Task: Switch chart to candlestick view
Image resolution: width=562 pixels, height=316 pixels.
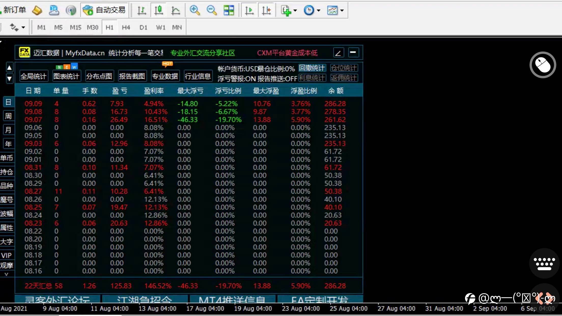Action: click(159, 10)
